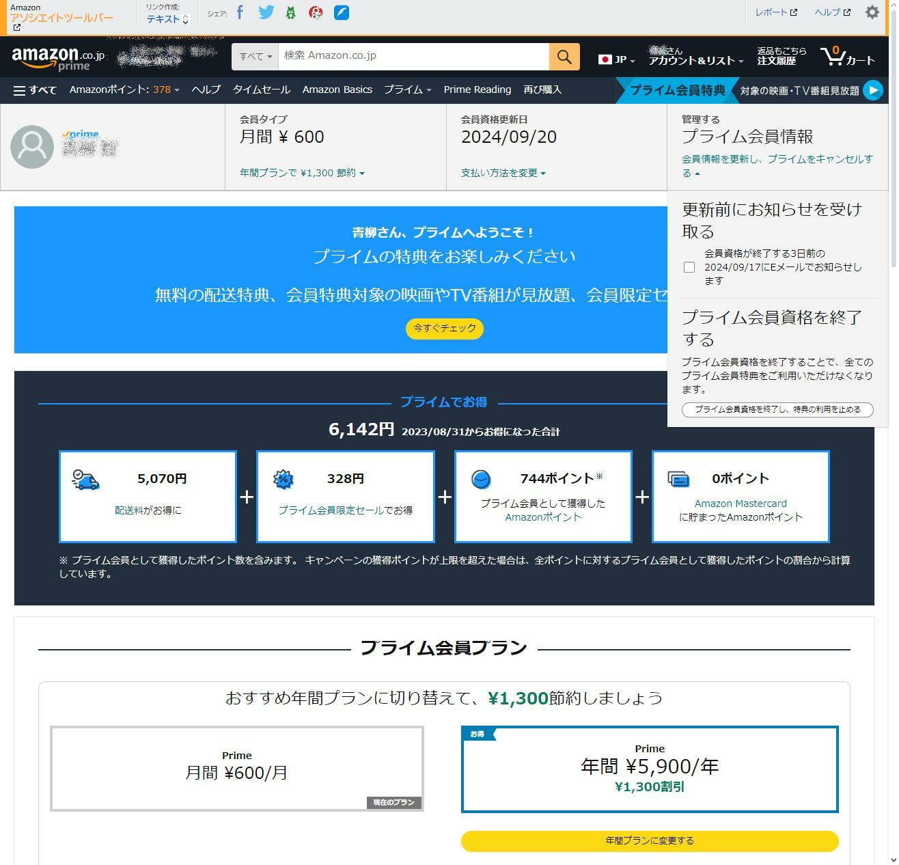Click the green share icon in the toolbar
This screenshot has width=899, height=865.
291,12
